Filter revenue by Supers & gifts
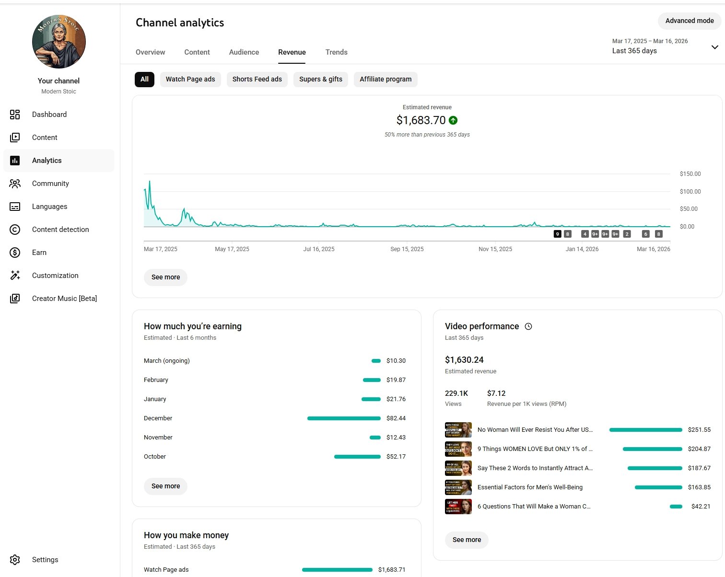The height and width of the screenshot is (577, 725). 320,80
